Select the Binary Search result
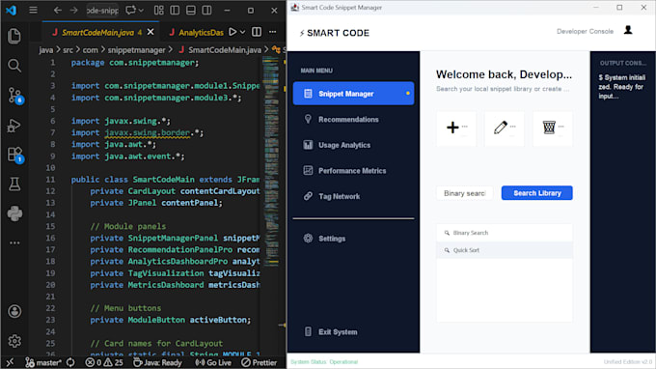Screen dimensions: 656x369 505,233
